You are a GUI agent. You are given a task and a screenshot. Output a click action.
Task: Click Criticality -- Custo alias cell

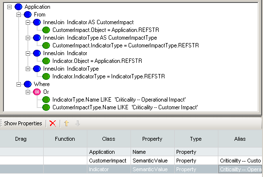pos(240,161)
